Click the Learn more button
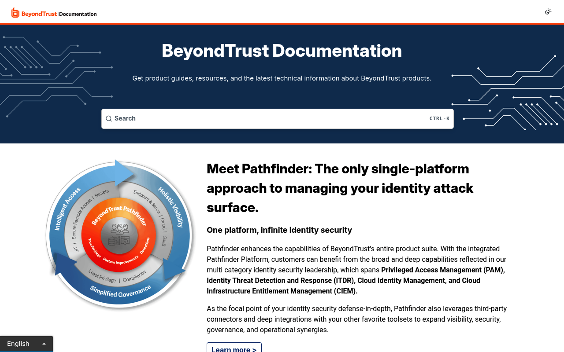Image resolution: width=564 pixels, height=352 pixels. coord(234,348)
